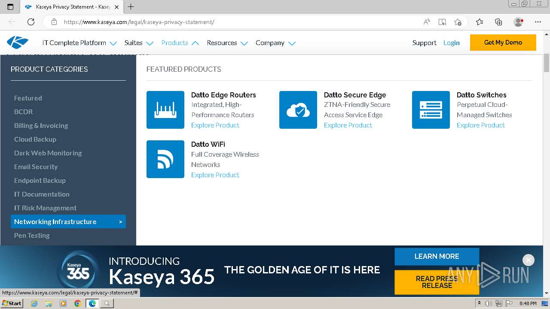This screenshot has width=550, height=309.
Task: Launch Chrome from the taskbar
Action: point(77,303)
